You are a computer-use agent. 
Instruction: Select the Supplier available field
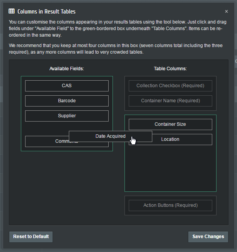click(x=67, y=116)
